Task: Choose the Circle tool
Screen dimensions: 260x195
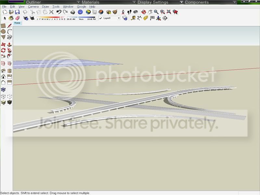Action: pos(3,31)
